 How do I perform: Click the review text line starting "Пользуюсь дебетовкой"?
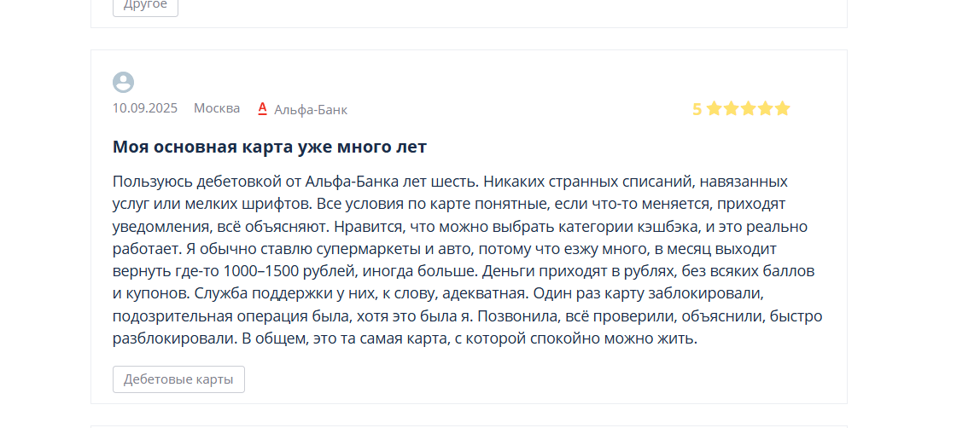tap(450, 182)
